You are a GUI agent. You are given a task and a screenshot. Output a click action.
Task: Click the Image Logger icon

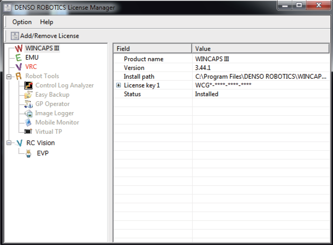point(28,113)
